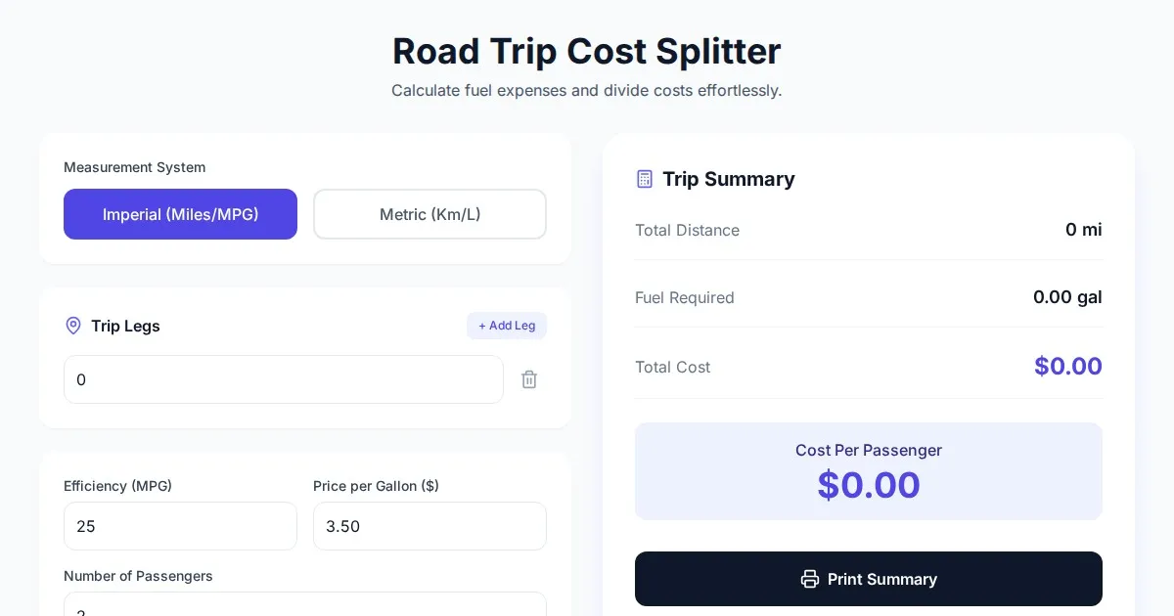Click the Total Cost value
Screen dimensions: 1174x616
(1067, 367)
